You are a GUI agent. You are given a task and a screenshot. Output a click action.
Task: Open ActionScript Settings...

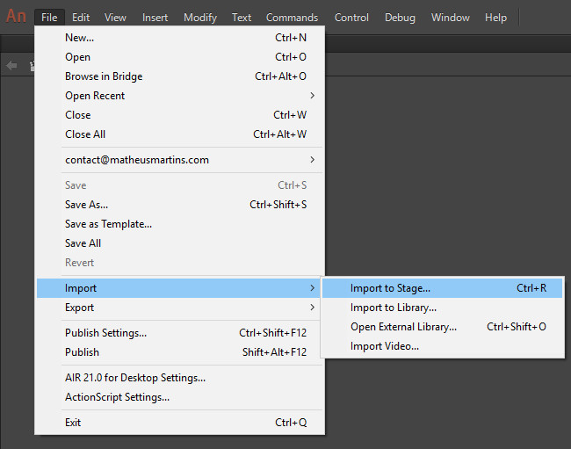coord(181,397)
